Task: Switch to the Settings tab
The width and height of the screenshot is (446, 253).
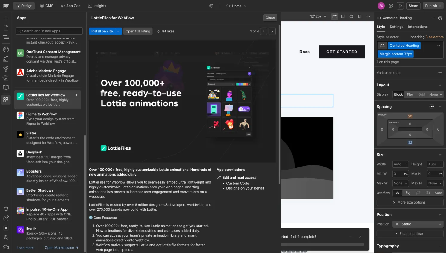Action: (396, 27)
